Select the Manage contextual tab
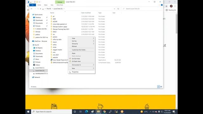This screenshot has width=203, height=114. click(60, 2)
